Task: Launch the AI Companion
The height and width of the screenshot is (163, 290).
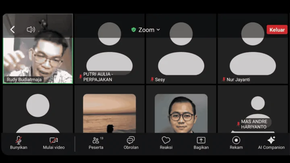Action: point(271,142)
